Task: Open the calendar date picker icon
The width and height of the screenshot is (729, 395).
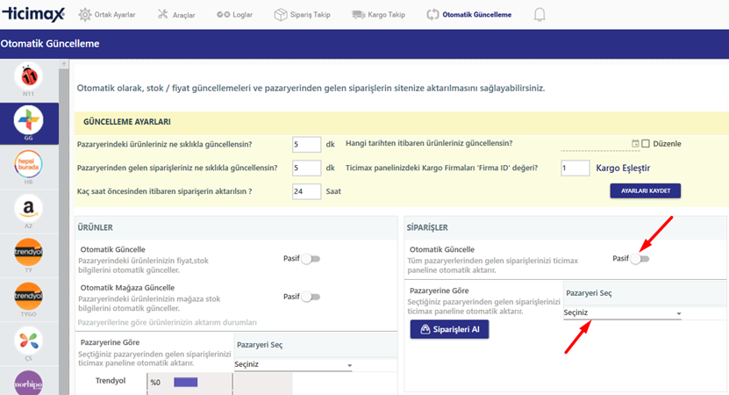Action: coord(635,144)
